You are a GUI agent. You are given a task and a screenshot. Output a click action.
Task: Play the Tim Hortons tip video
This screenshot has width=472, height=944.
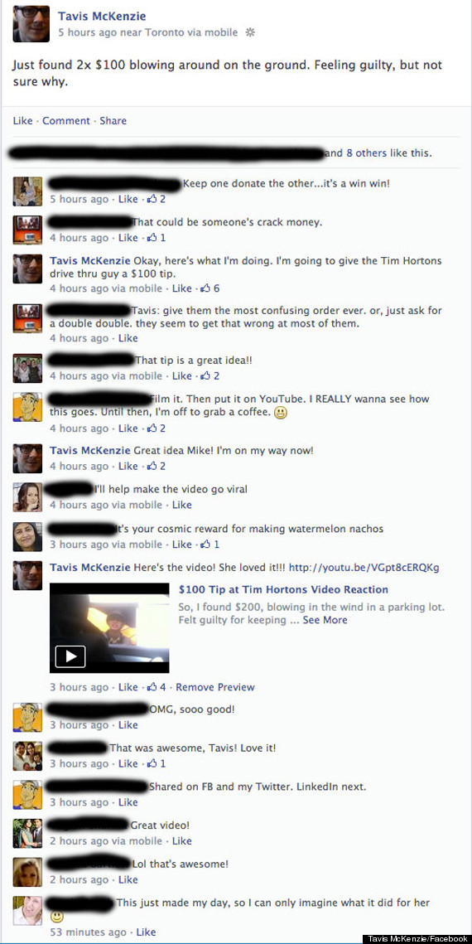tap(70, 656)
